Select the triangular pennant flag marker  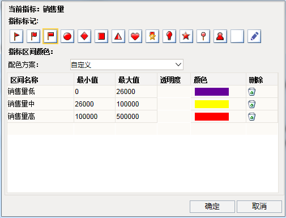[16, 36]
